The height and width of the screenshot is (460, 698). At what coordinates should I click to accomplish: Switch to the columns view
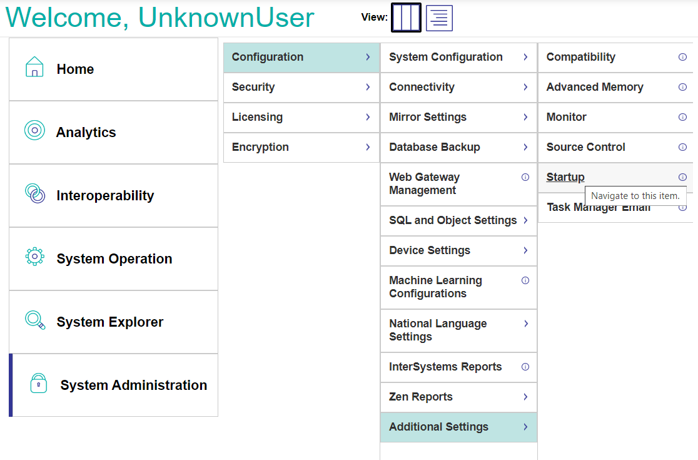click(406, 17)
